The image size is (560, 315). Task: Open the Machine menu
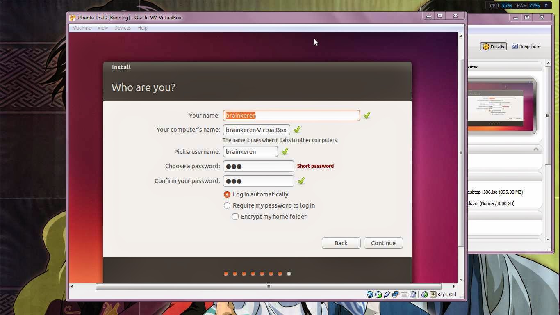[82, 28]
